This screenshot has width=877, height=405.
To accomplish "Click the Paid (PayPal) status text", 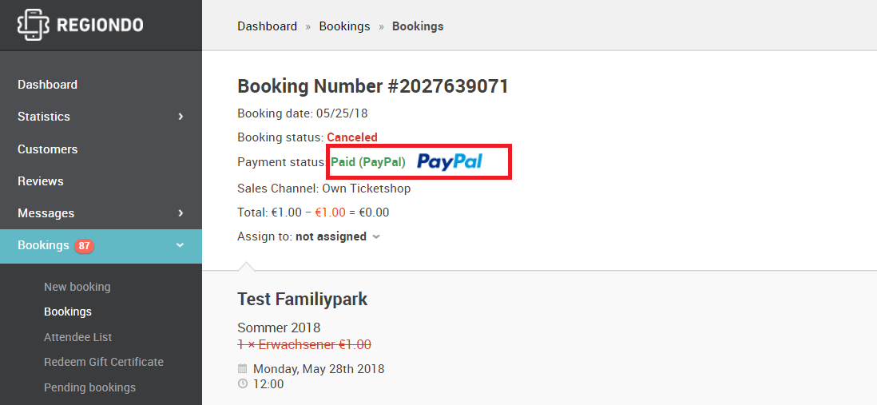I will (x=368, y=162).
